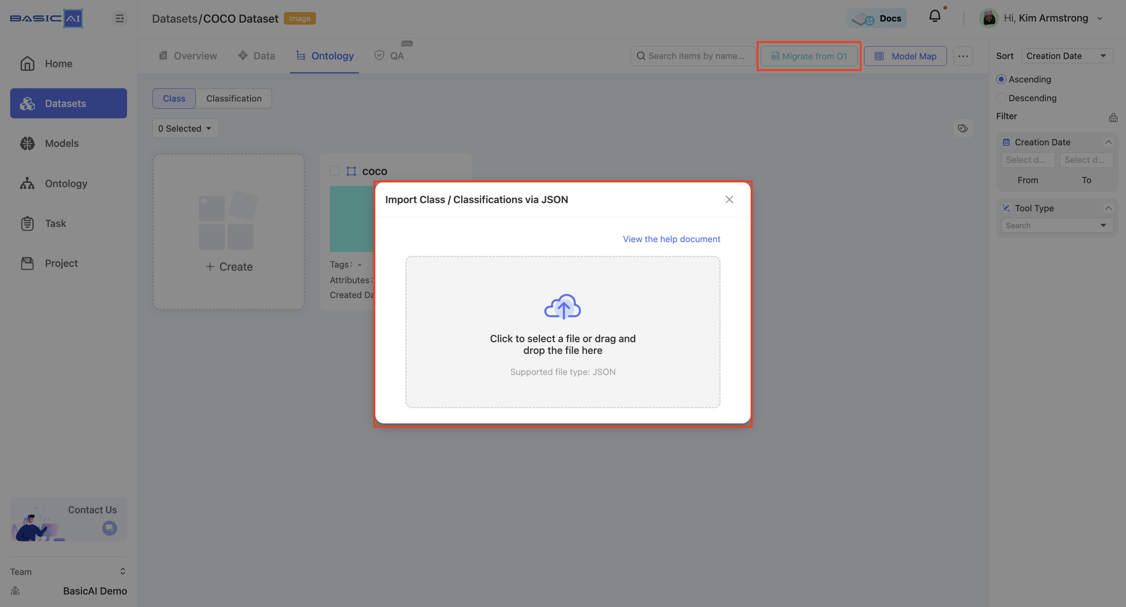Click the Ontology sidebar icon
Image resolution: width=1126 pixels, height=607 pixels.
[x=27, y=183]
